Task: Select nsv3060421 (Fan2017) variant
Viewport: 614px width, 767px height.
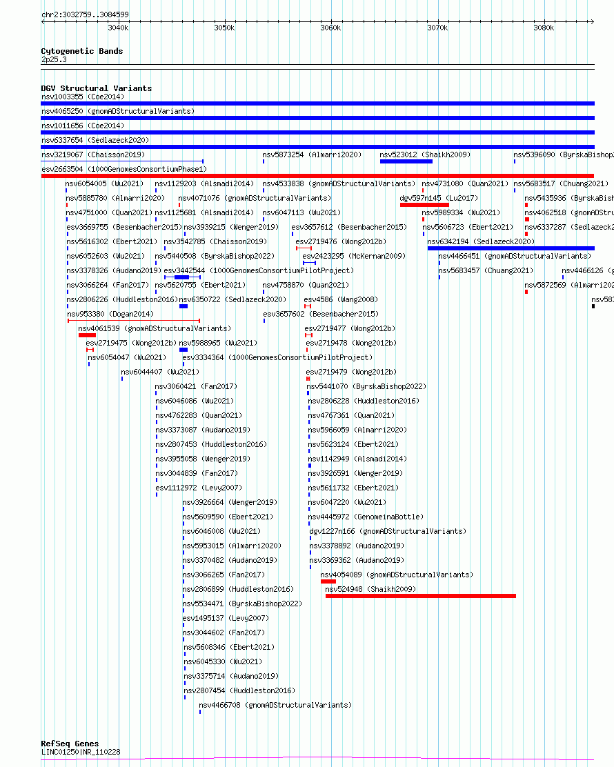Action: tap(196, 387)
